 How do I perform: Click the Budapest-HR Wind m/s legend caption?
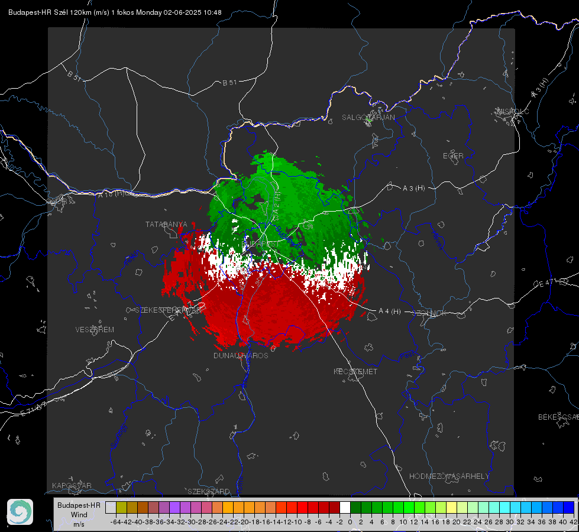coord(79,515)
